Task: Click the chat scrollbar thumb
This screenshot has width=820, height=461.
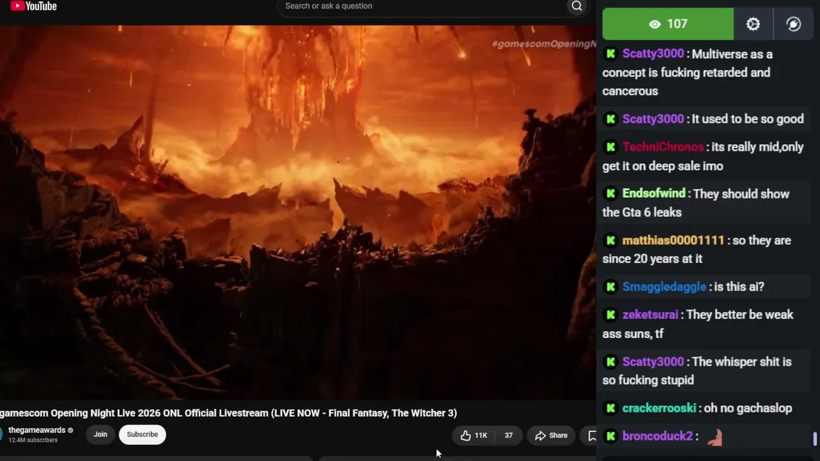Action: coord(815,439)
